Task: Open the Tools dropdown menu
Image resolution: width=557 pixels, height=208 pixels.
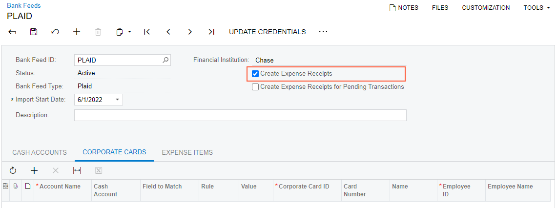Action: (x=536, y=8)
